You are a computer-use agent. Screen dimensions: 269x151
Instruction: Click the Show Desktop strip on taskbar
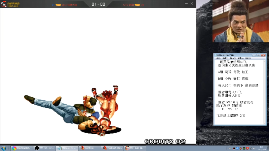[268, 148]
